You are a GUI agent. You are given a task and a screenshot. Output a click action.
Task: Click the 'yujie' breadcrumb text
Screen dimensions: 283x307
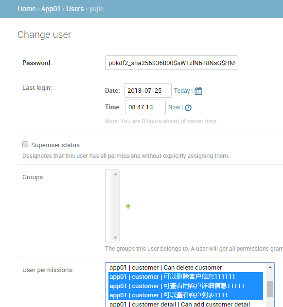click(x=96, y=9)
